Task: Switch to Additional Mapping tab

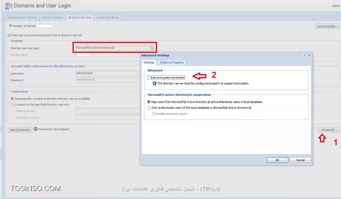Action: point(172,62)
